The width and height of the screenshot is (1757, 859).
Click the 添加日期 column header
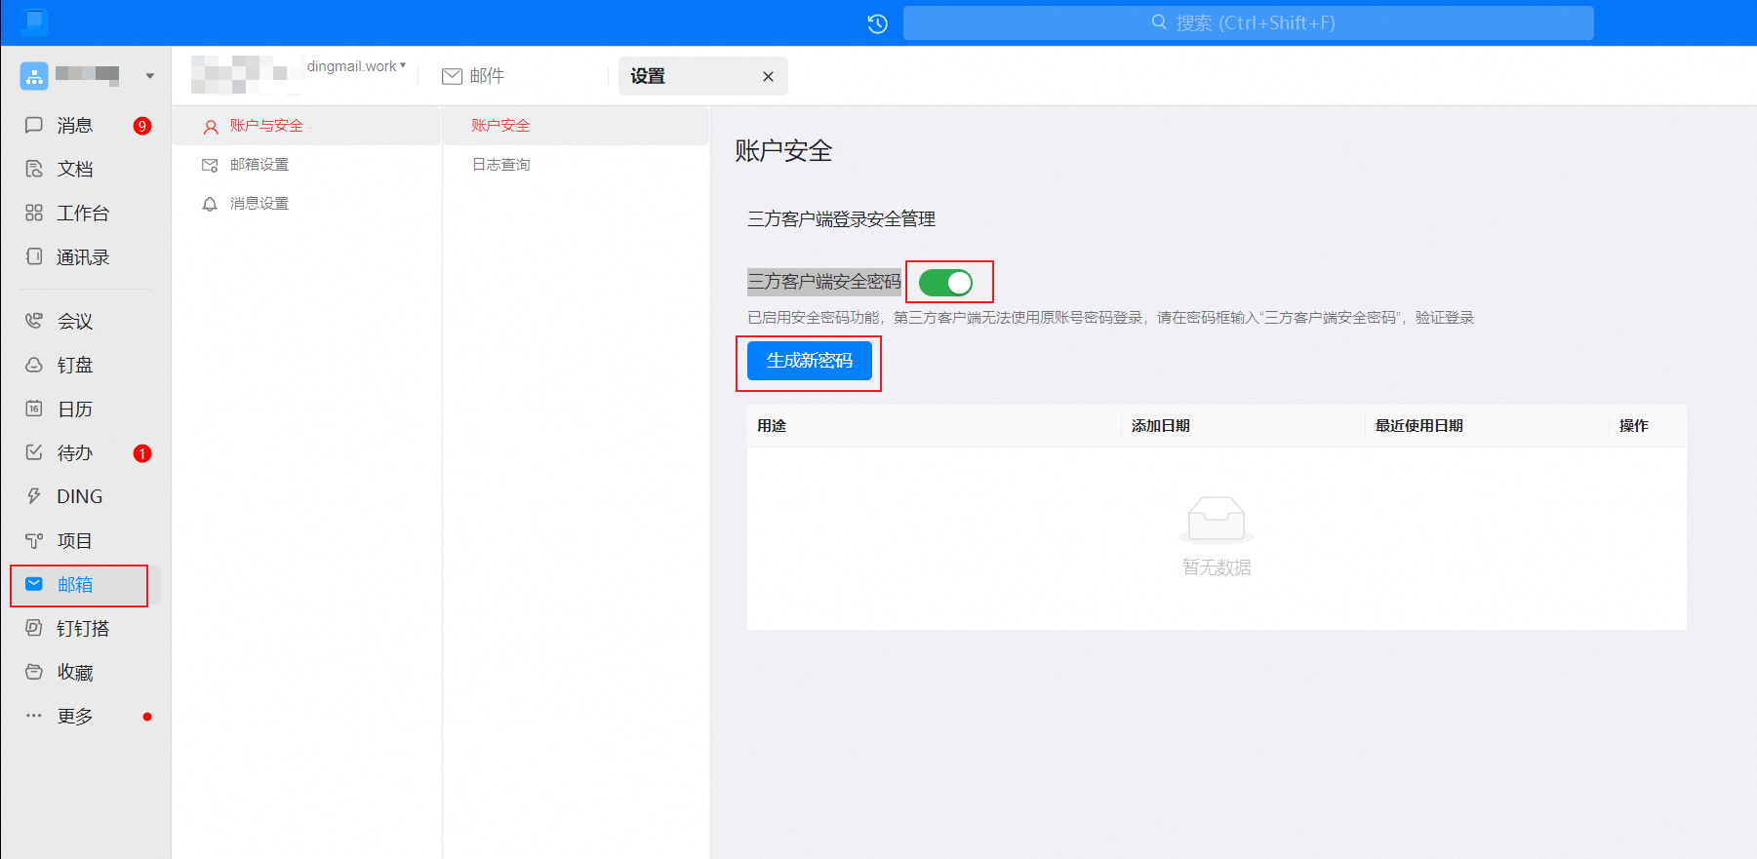point(1161,426)
